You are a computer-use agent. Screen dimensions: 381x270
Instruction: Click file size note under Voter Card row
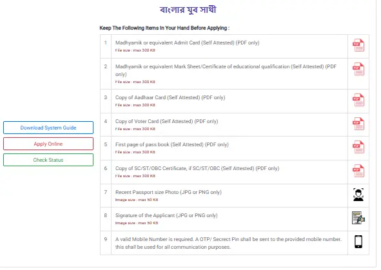tap(135, 129)
